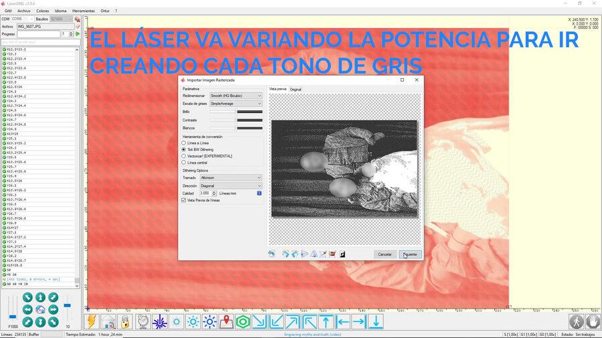Jog up with the teal up arrow
The height and width of the screenshot is (338, 602).
click(40, 297)
